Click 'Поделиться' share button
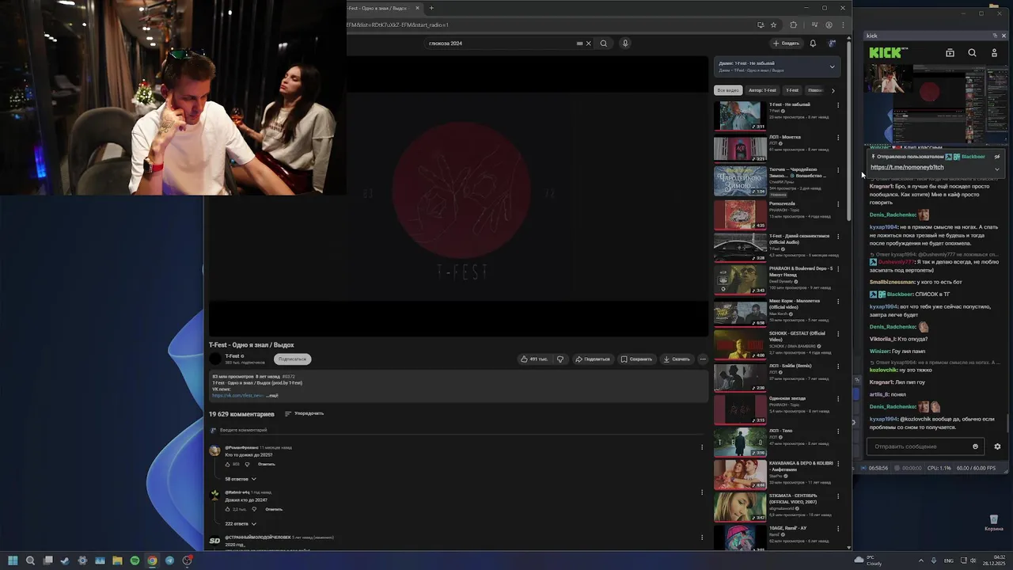Image resolution: width=1013 pixels, height=570 pixels. pyautogui.click(x=593, y=359)
